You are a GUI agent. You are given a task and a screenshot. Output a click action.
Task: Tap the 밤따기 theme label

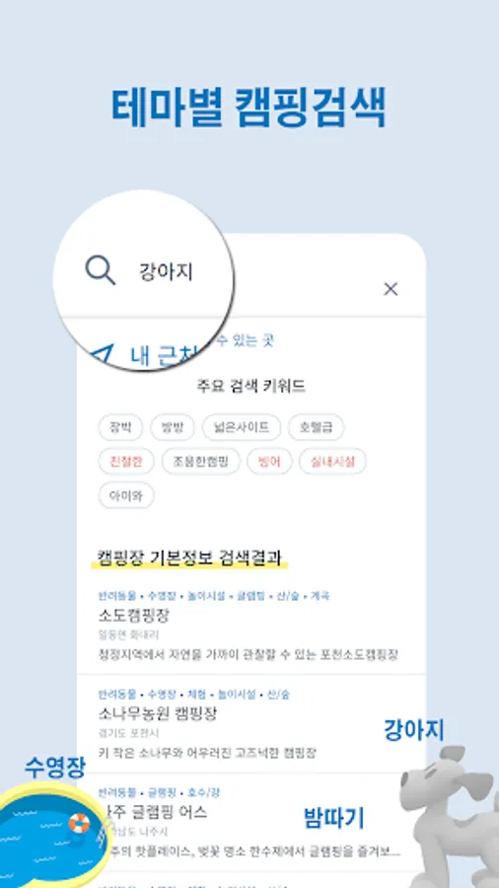[x=333, y=818]
